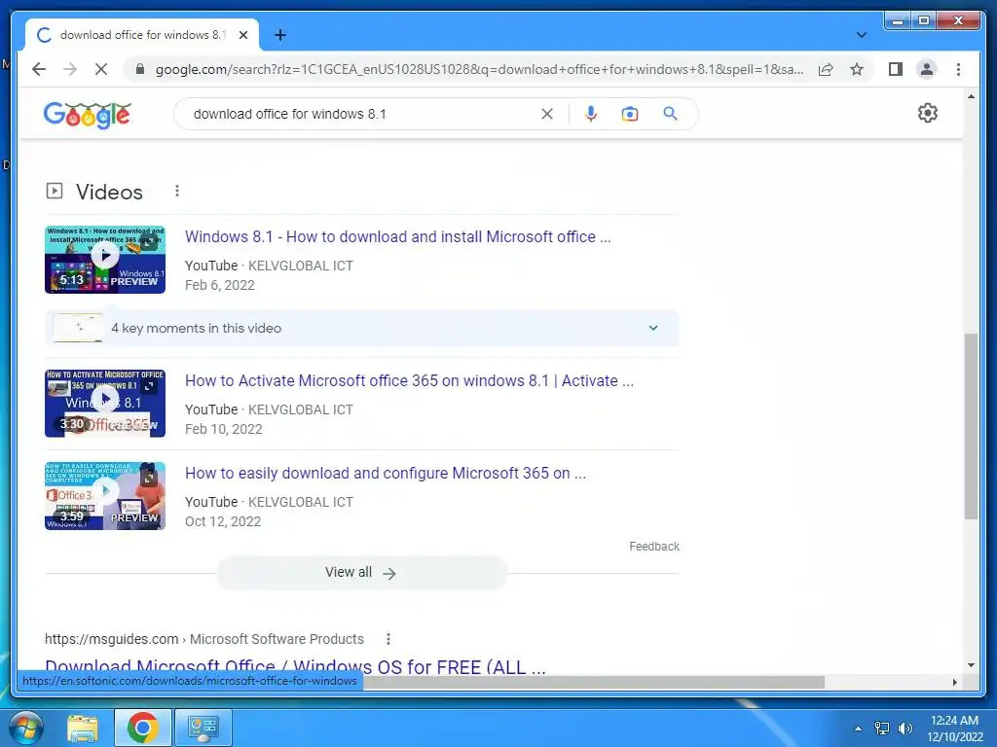
Task: Bookmark this tab with the star
Action: click(857, 69)
